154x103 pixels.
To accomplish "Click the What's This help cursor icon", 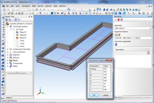I will coord(62,13).
